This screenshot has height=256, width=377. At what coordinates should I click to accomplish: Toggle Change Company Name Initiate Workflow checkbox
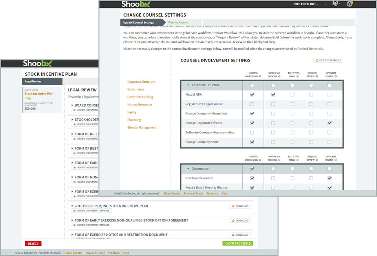click(252, 142)
